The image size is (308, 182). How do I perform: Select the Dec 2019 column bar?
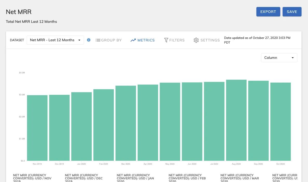click(59, 128)
